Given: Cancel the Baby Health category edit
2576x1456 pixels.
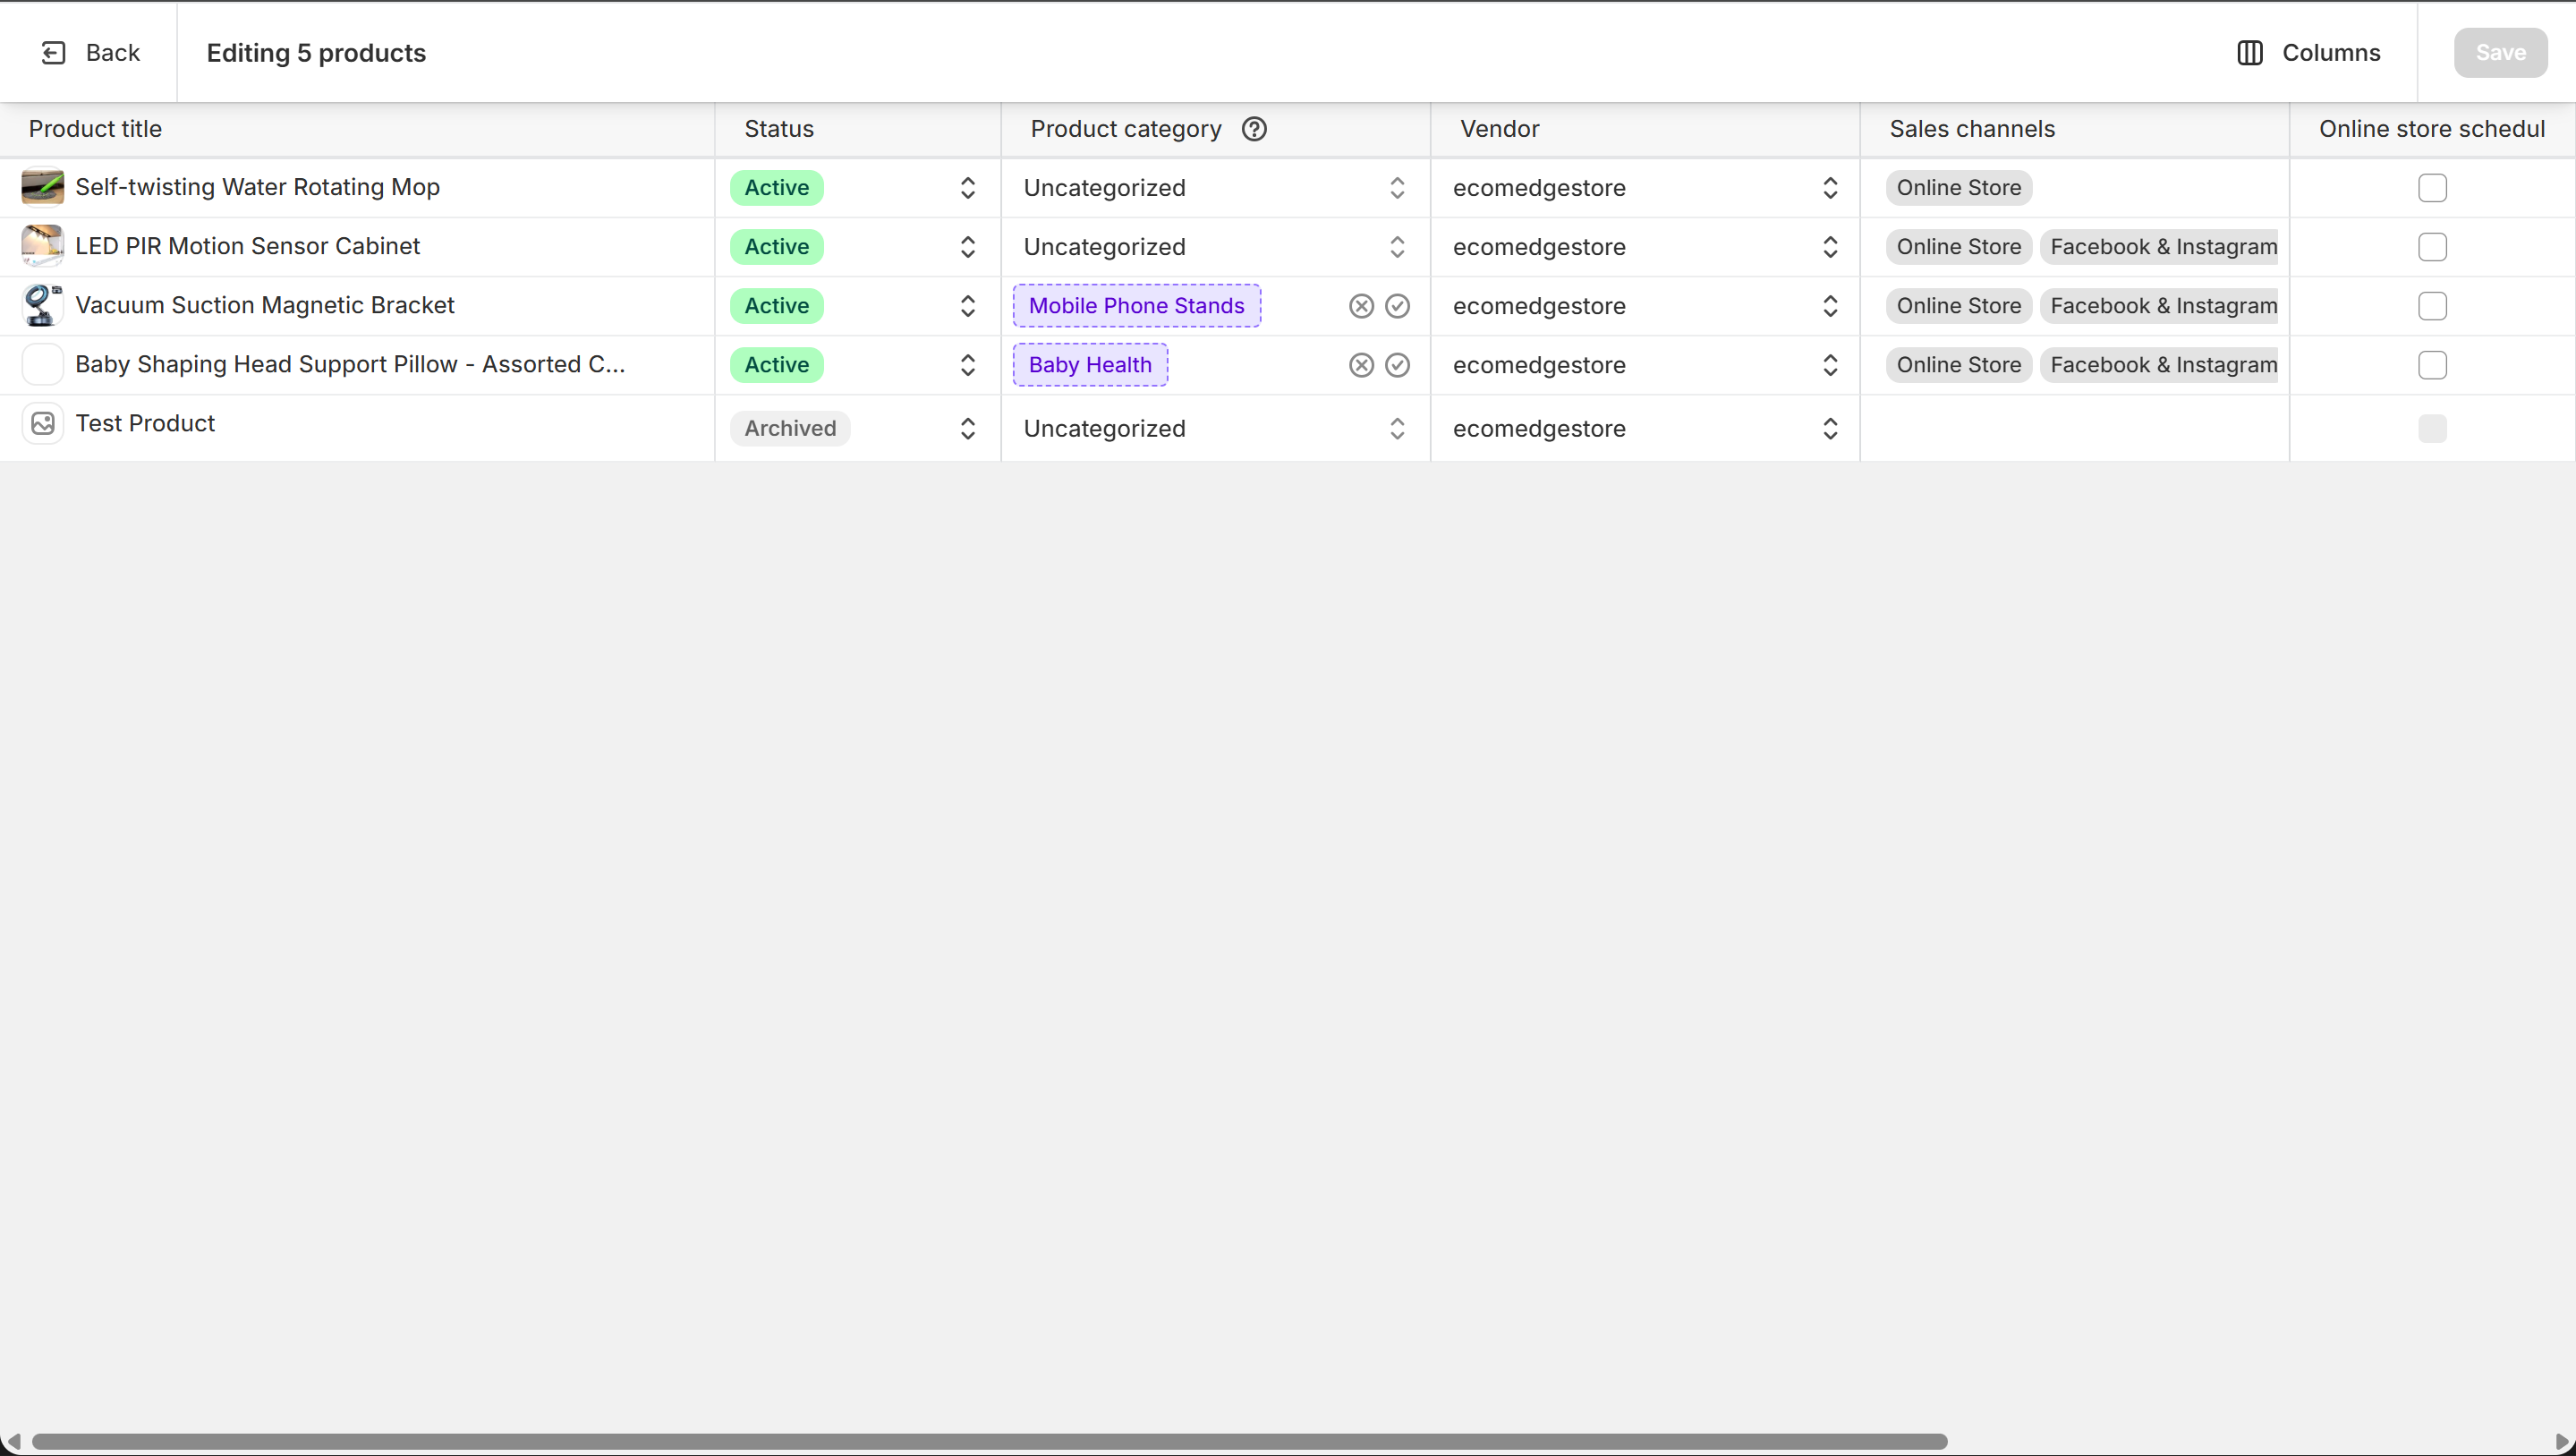Looking at the screenshot, I should point(1360,364).
